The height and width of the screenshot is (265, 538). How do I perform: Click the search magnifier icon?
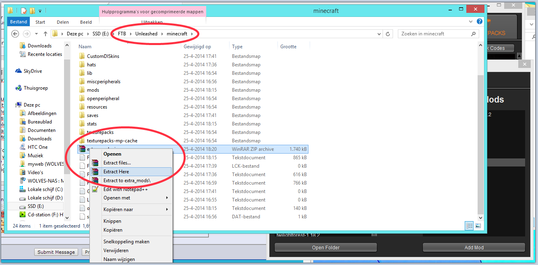point(473,34)
